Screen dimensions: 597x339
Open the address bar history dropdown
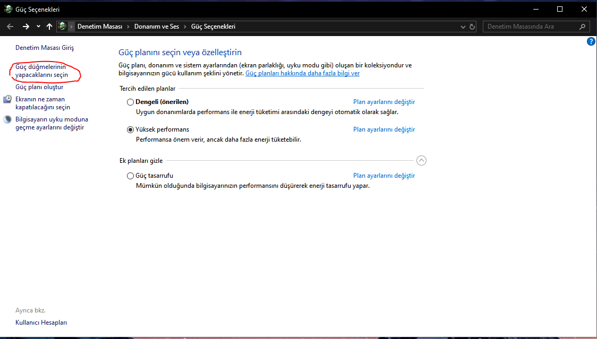463,27
